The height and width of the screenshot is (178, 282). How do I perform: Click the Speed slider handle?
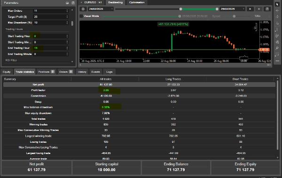pos(234,16)
